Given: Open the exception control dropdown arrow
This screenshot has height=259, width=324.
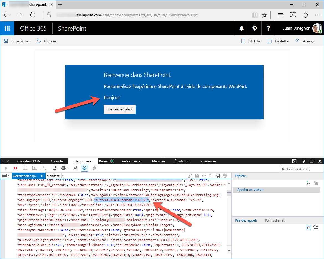Looking at the screenshot, I should click(67, 168).
